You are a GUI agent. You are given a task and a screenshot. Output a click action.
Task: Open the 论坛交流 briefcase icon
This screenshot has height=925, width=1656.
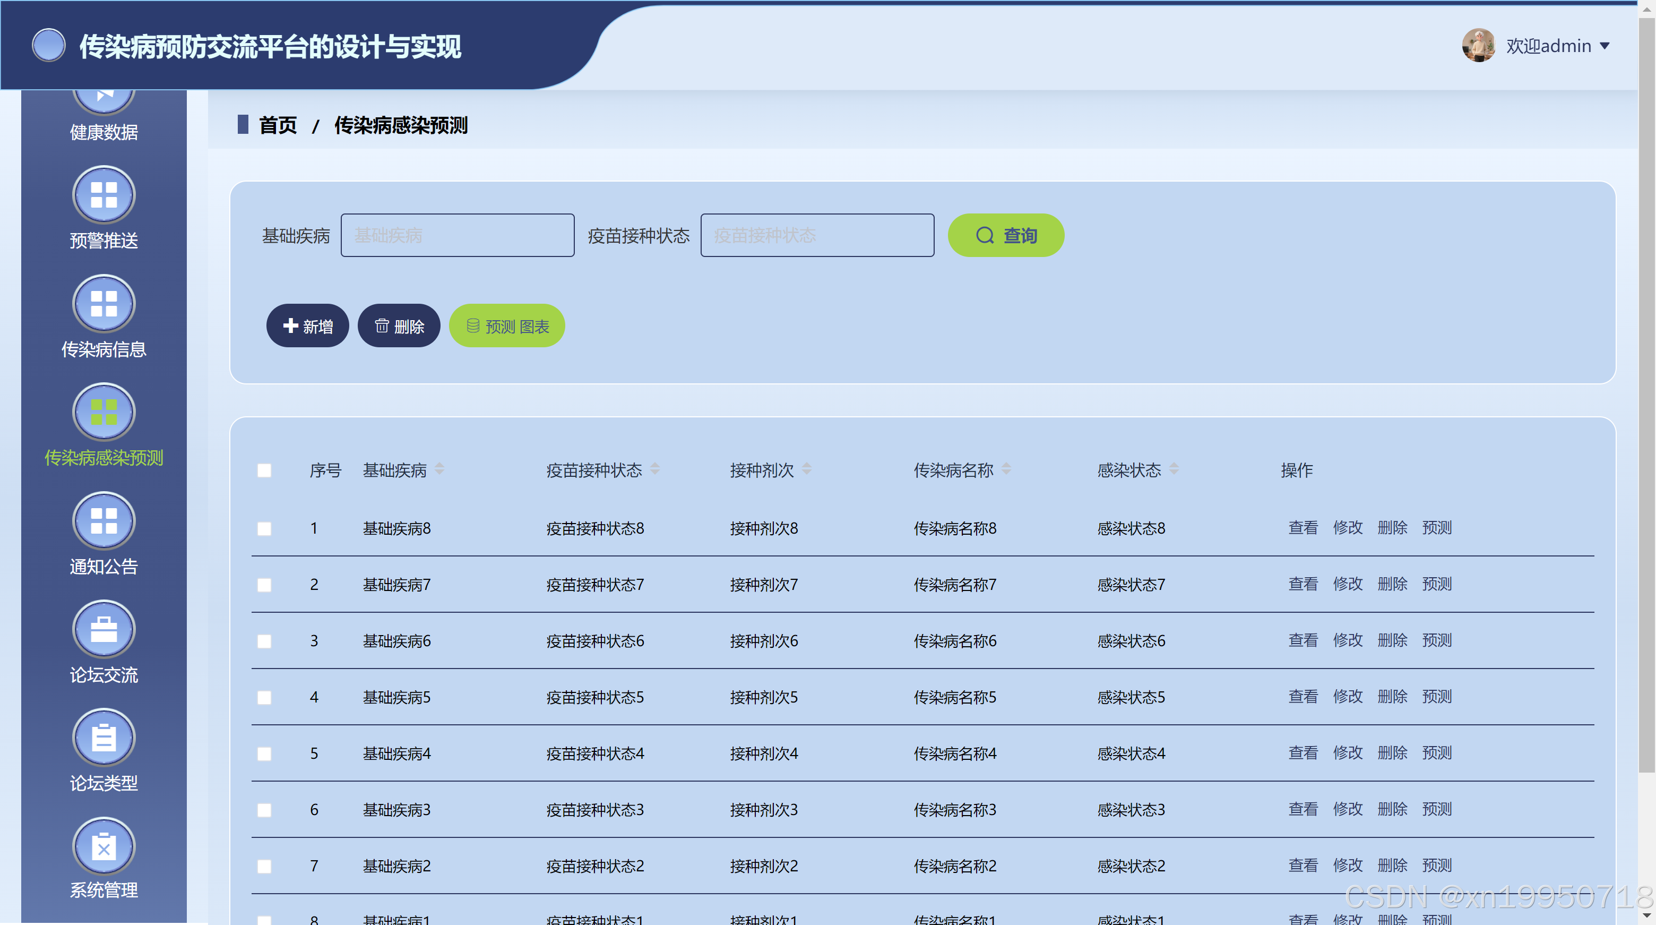pyautogui.click(x=103, y=629)
